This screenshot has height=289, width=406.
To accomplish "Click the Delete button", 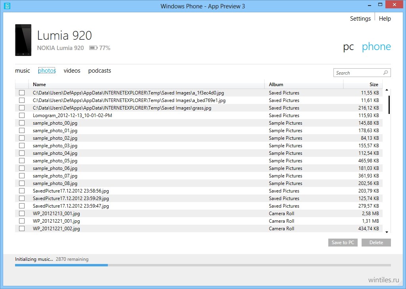I will pyautogui.click(x=376, y=242).
